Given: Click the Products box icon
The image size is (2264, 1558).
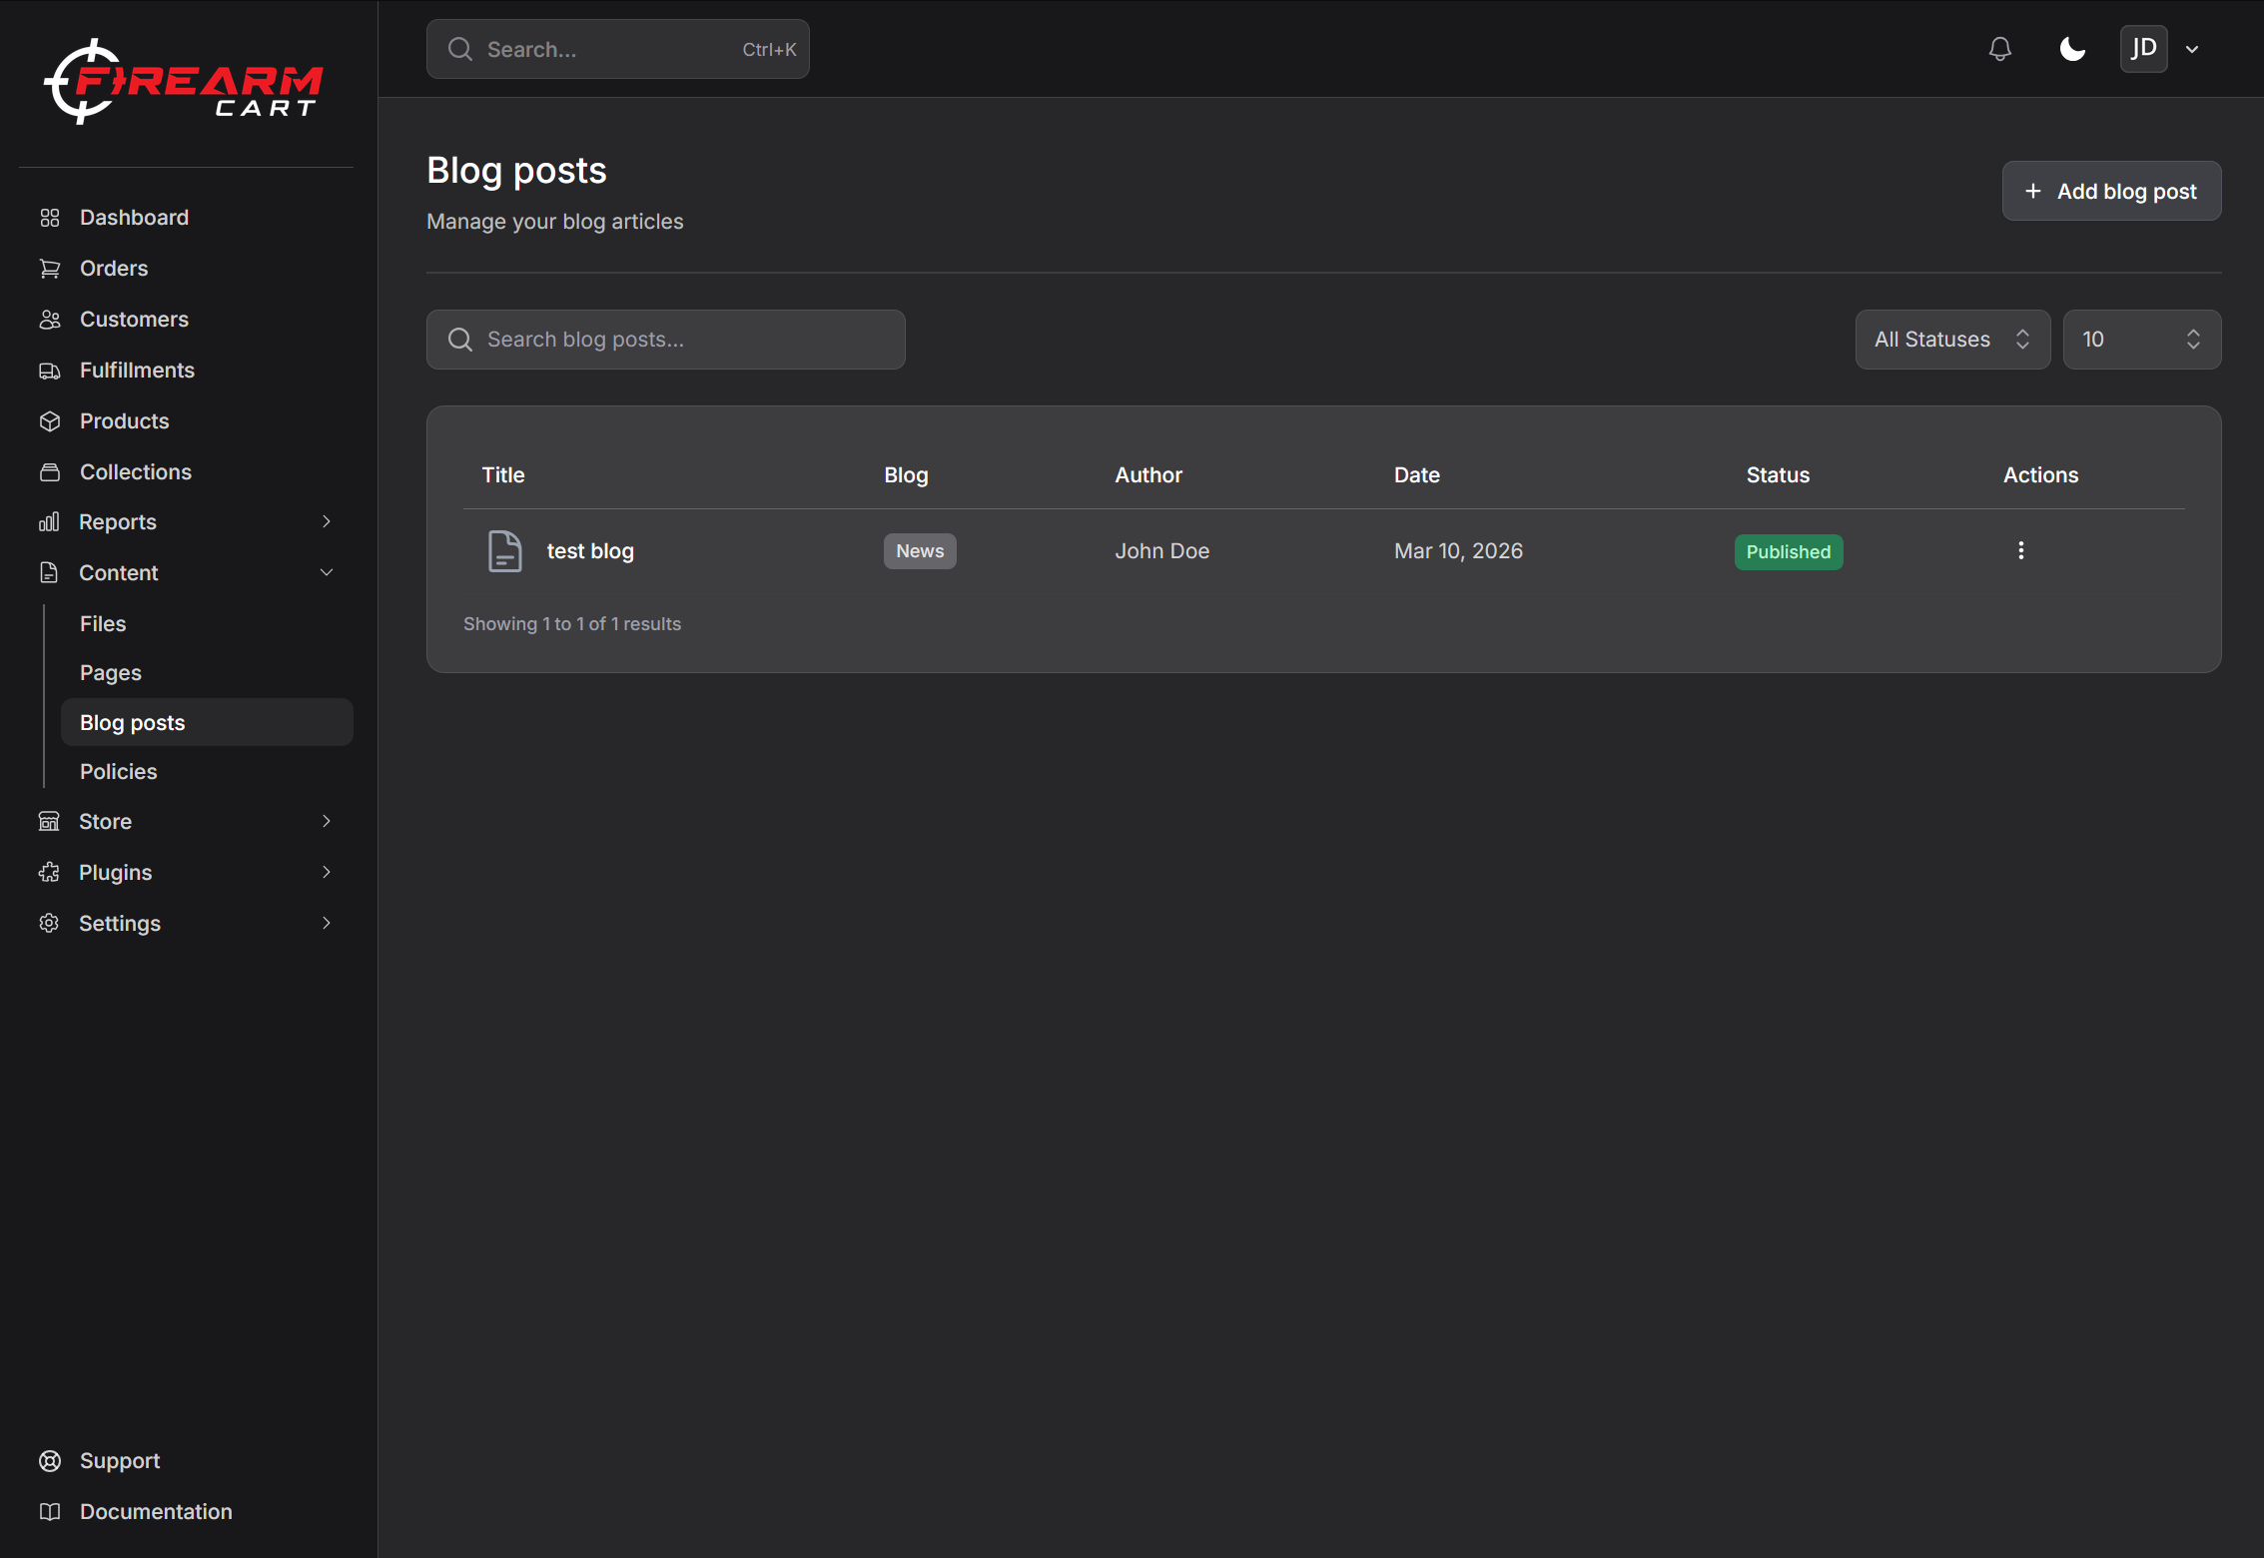Looking at the screenshot, I should pos(50,421).
